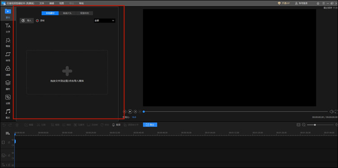Click the plus drop zone to import media
The image size is (338, 168).
pyautogui.click(x=67, y=72)
